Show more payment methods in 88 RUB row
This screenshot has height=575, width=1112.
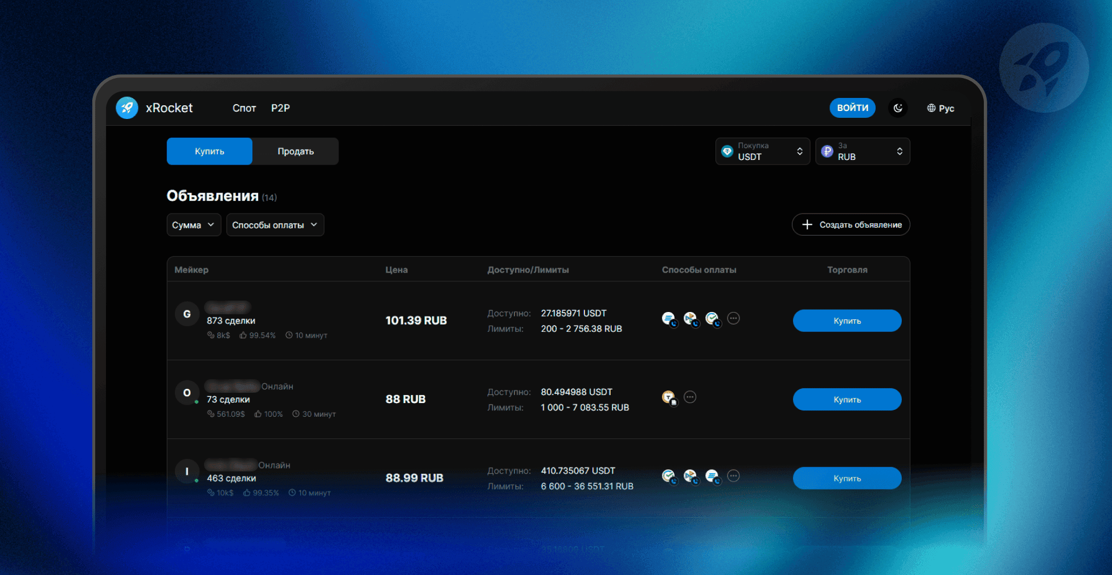[x=690, y=397]
